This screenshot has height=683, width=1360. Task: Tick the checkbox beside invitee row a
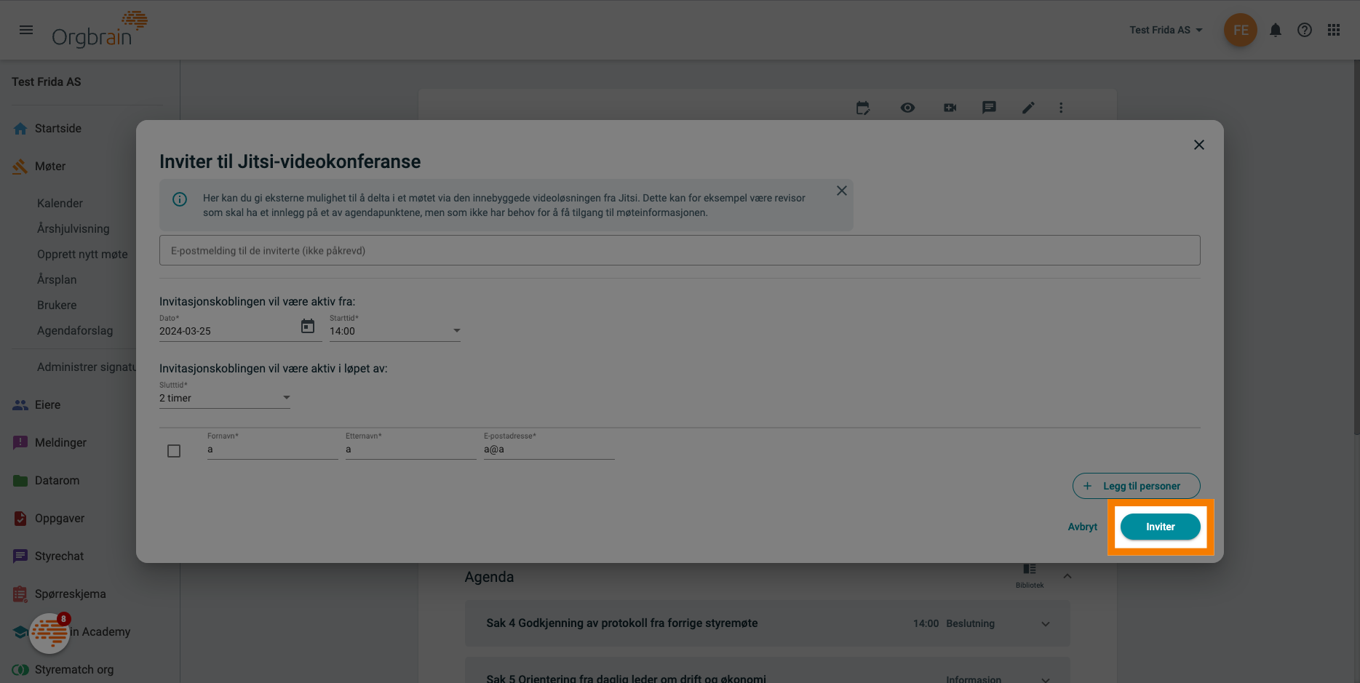[x=174, y=451]
